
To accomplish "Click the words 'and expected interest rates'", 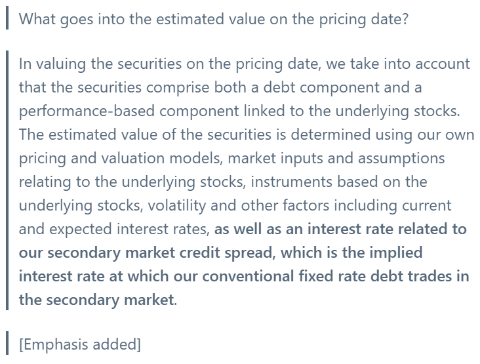I will (114, 229).
